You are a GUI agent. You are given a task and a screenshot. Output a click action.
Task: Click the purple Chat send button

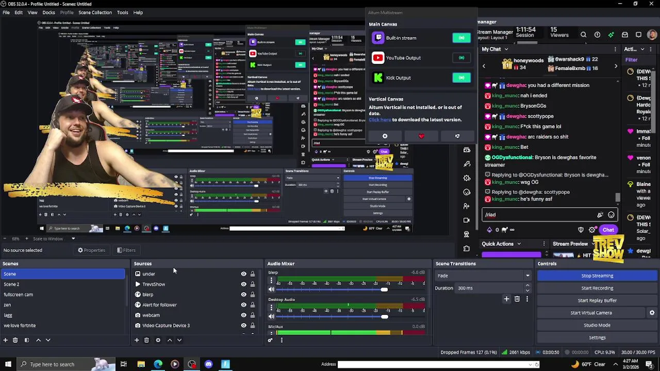(x=608, y=230)
